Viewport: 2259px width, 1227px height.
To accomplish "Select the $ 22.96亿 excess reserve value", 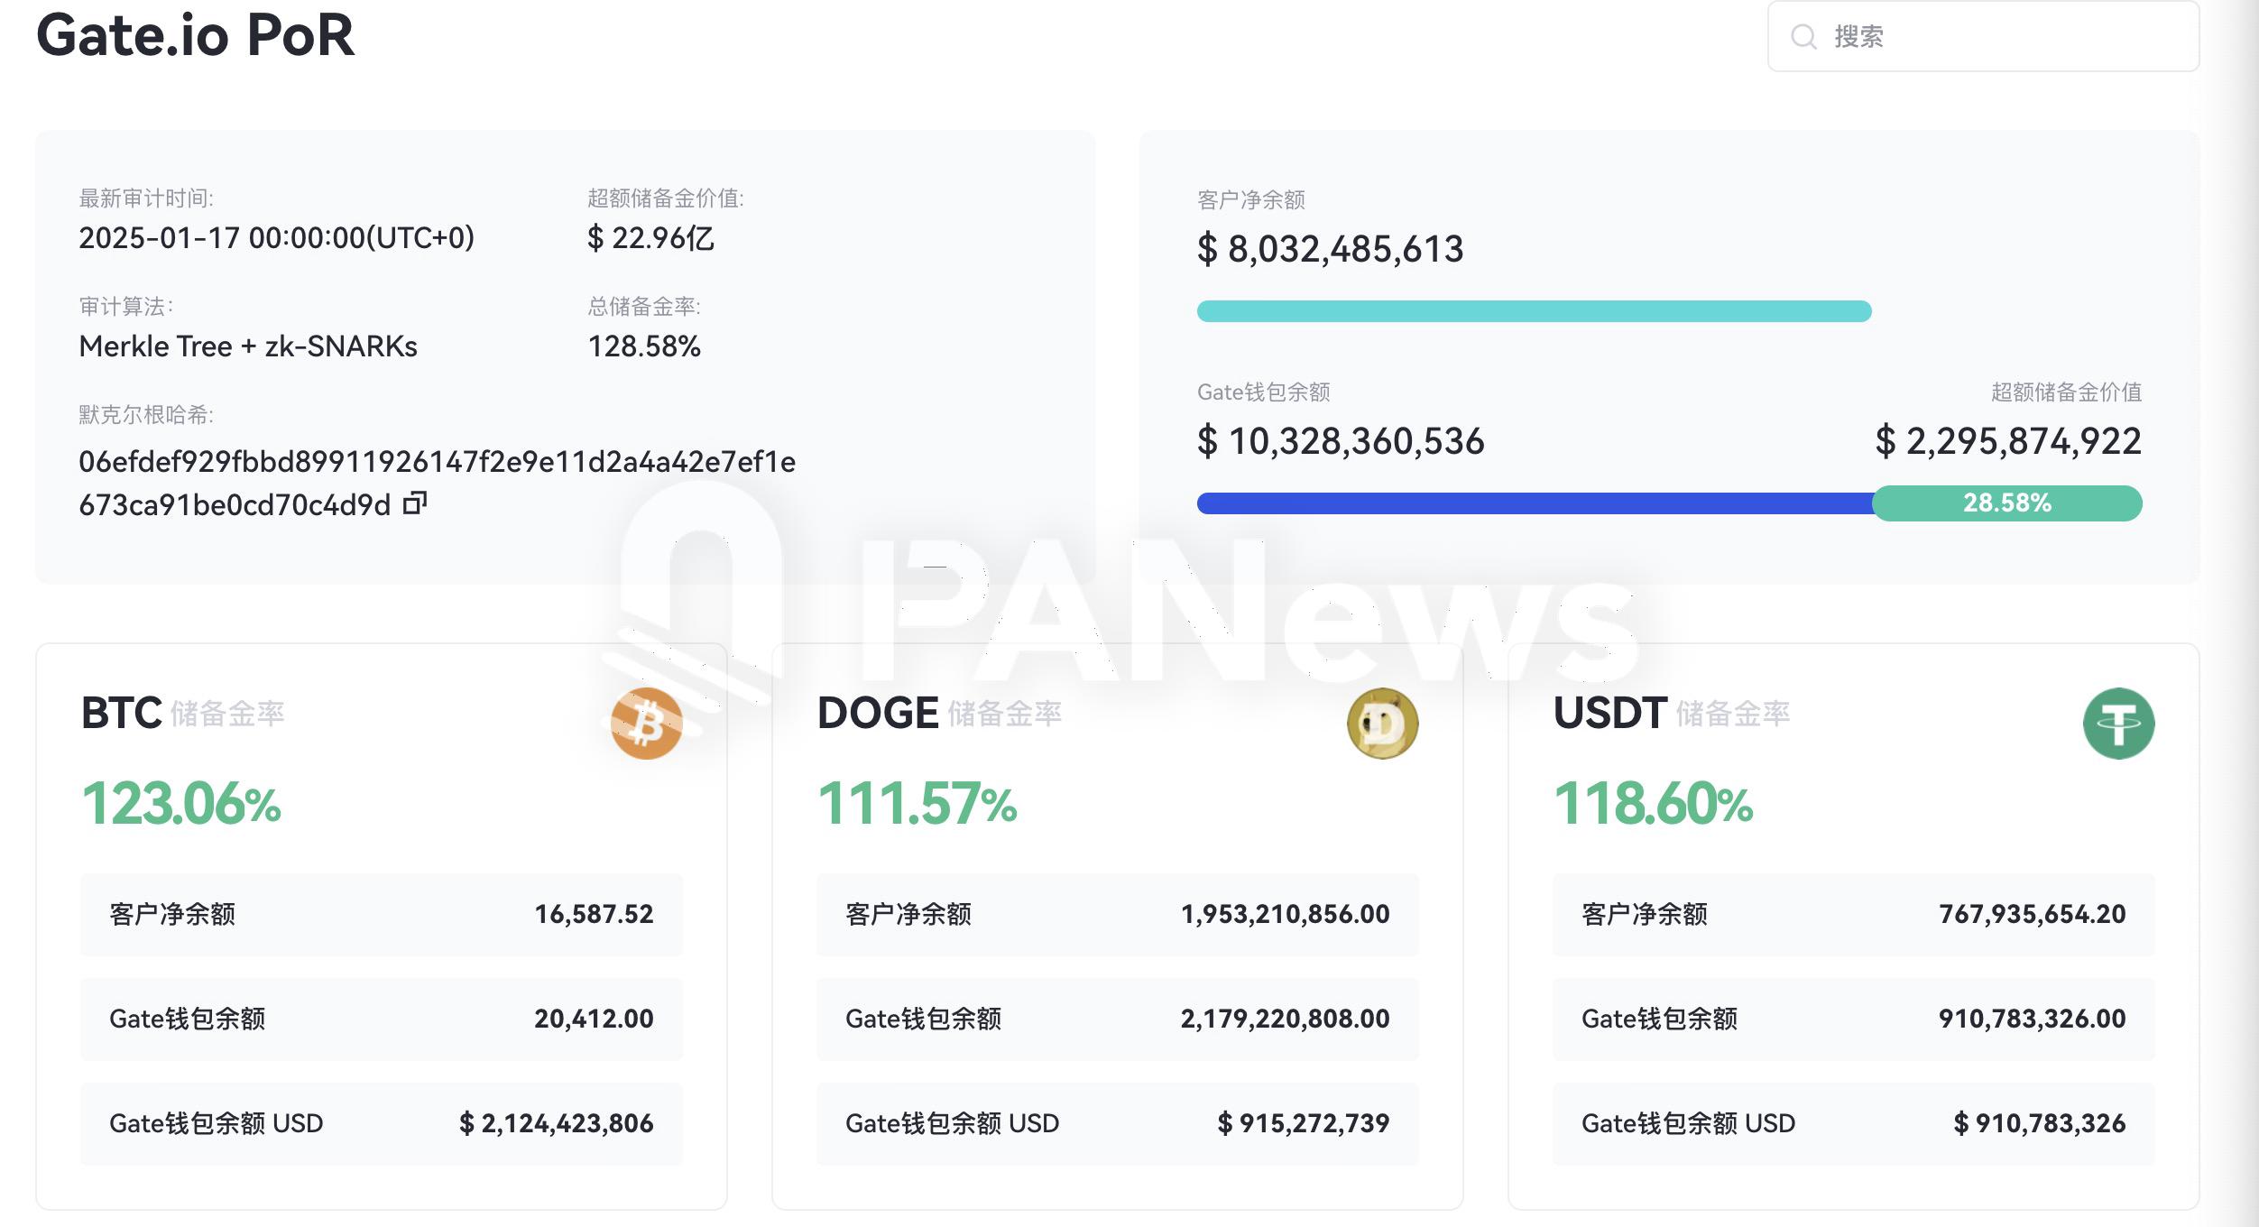I will (x=650, y=238).
